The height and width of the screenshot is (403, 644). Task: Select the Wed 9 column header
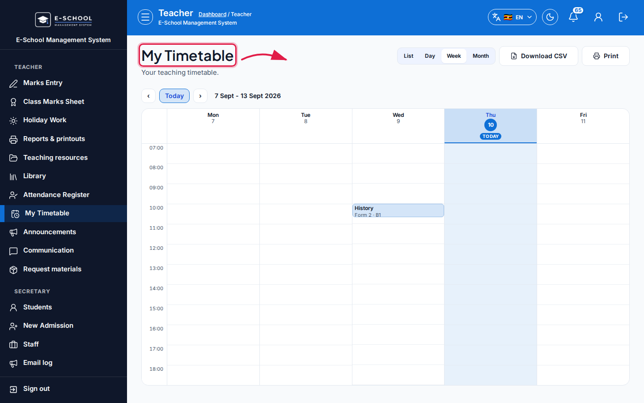(x=398, y=126)
